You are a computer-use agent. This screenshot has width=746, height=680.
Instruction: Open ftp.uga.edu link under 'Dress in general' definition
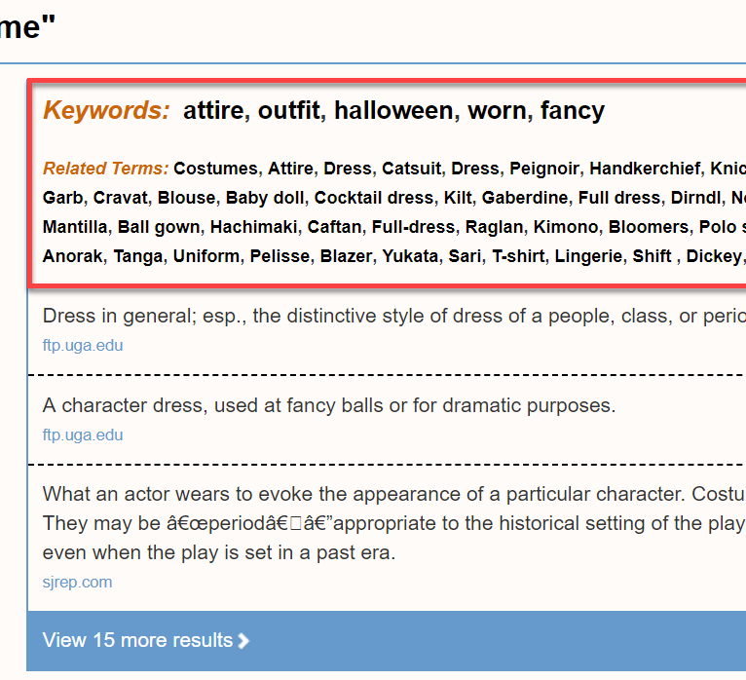pyautogui.click(x=83, y=345)
